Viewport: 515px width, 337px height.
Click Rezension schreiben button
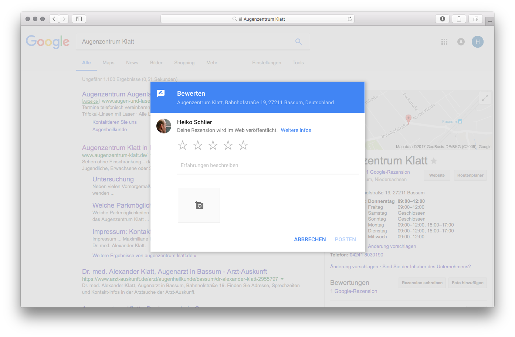pos(422,283)
